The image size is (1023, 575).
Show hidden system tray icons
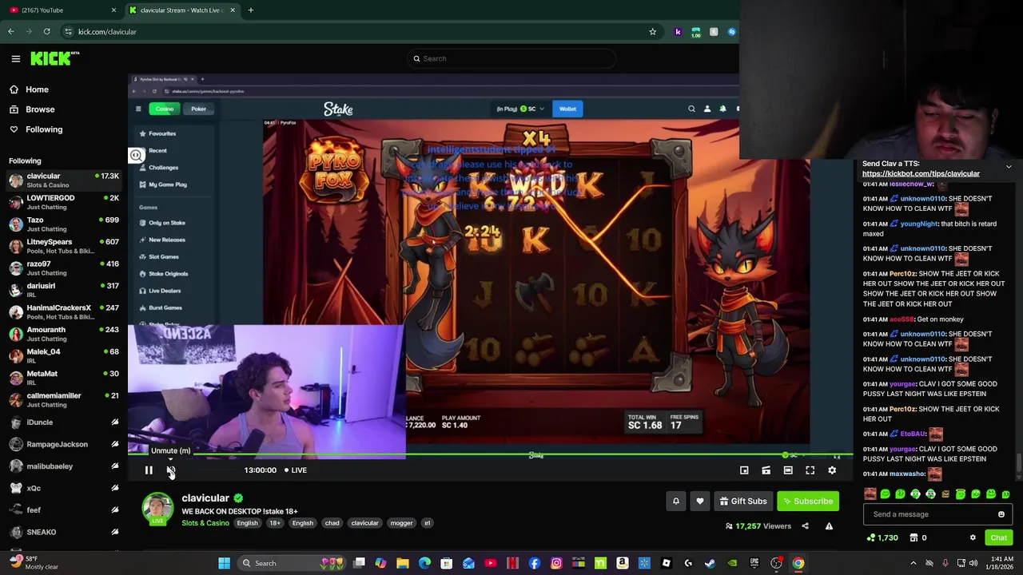coord(914,564)
